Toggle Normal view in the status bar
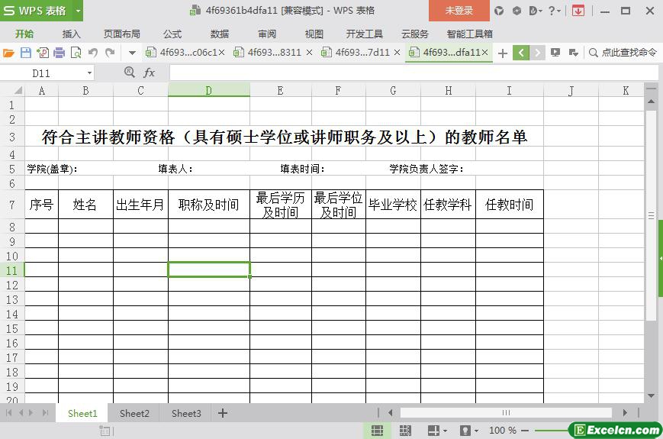 point(377,431)
